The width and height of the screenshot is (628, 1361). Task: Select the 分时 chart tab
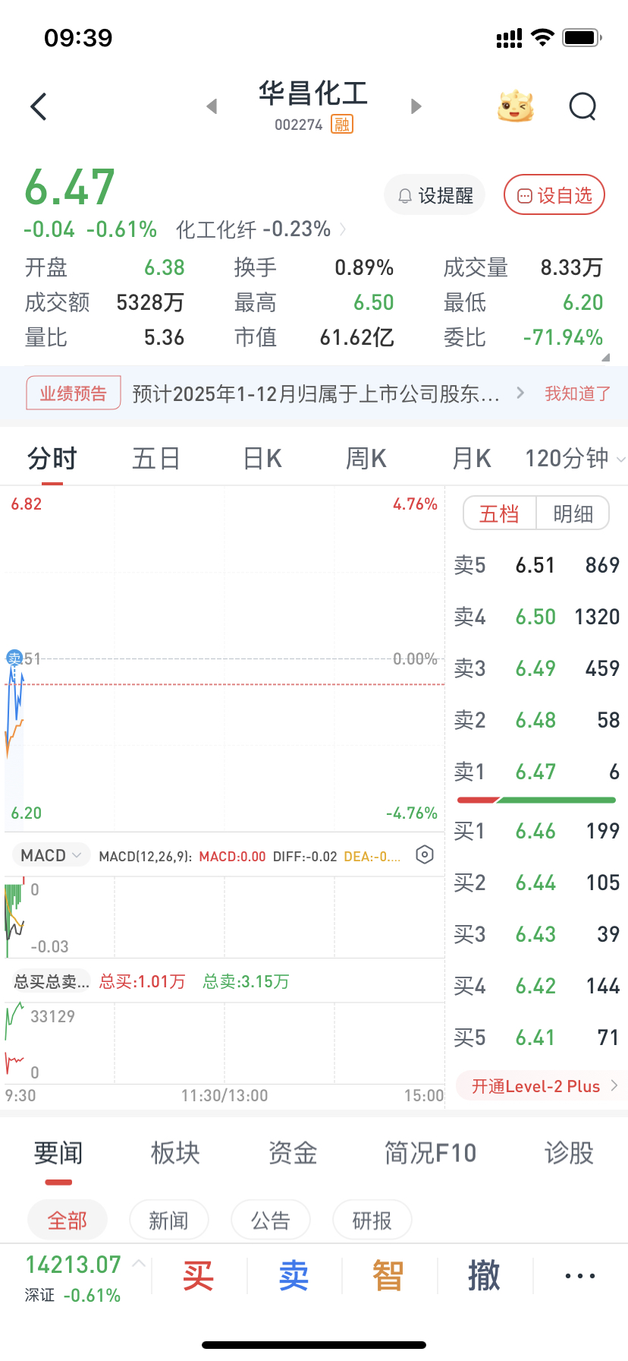coord(52,459)
